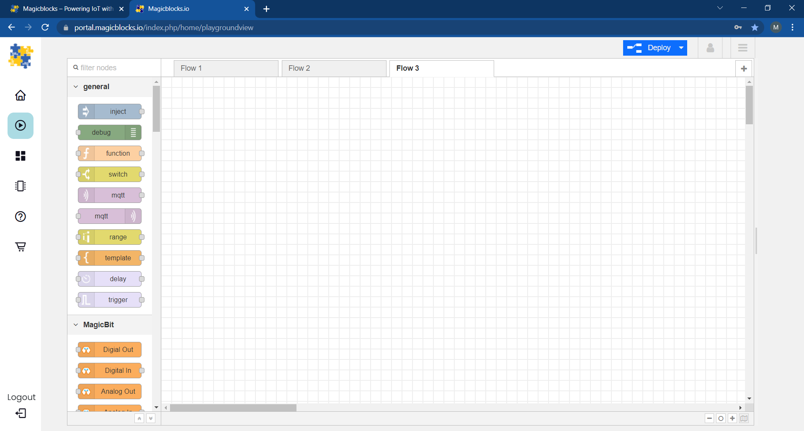Open the Help question mark icon

click(21, 216)
